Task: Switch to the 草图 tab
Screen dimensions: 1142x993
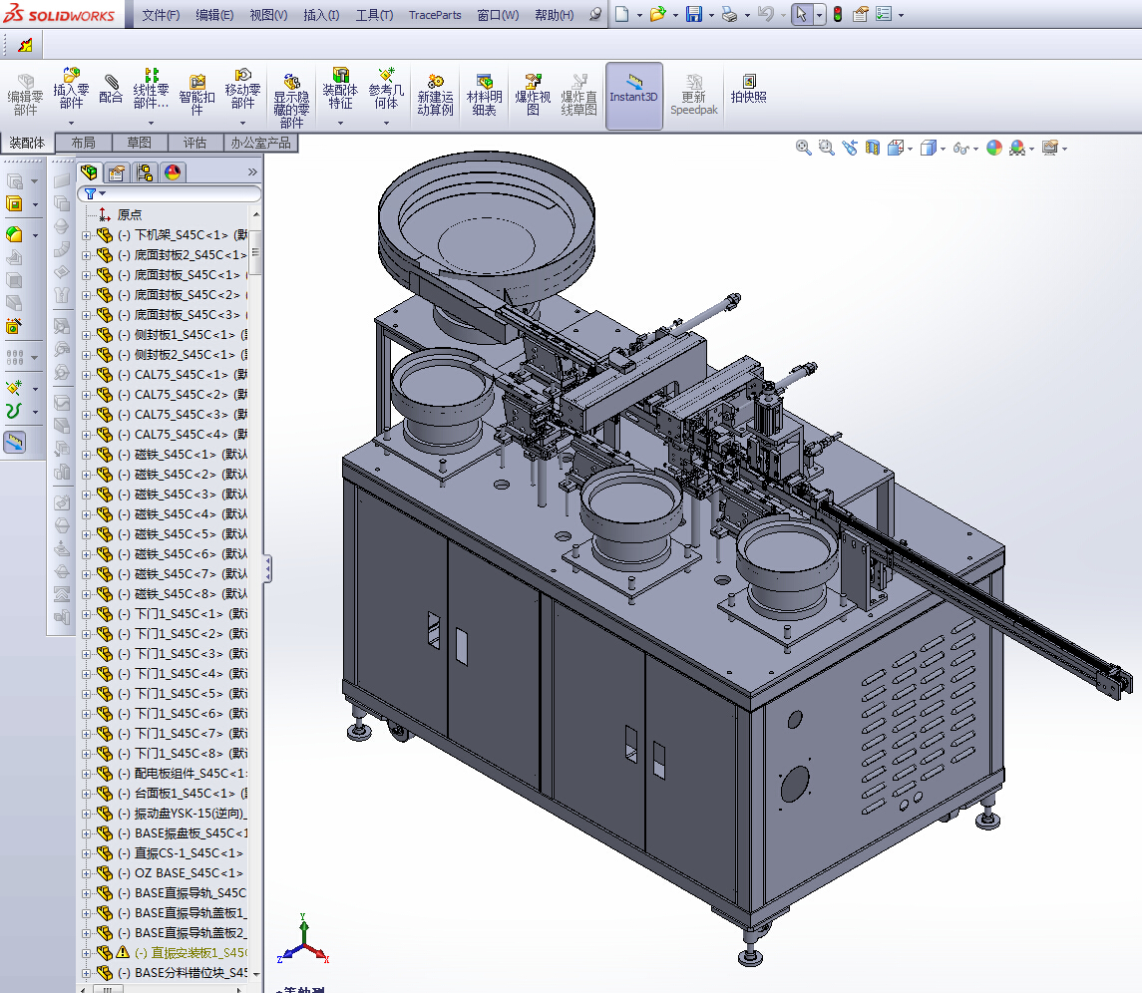Action: coord(140,143)
